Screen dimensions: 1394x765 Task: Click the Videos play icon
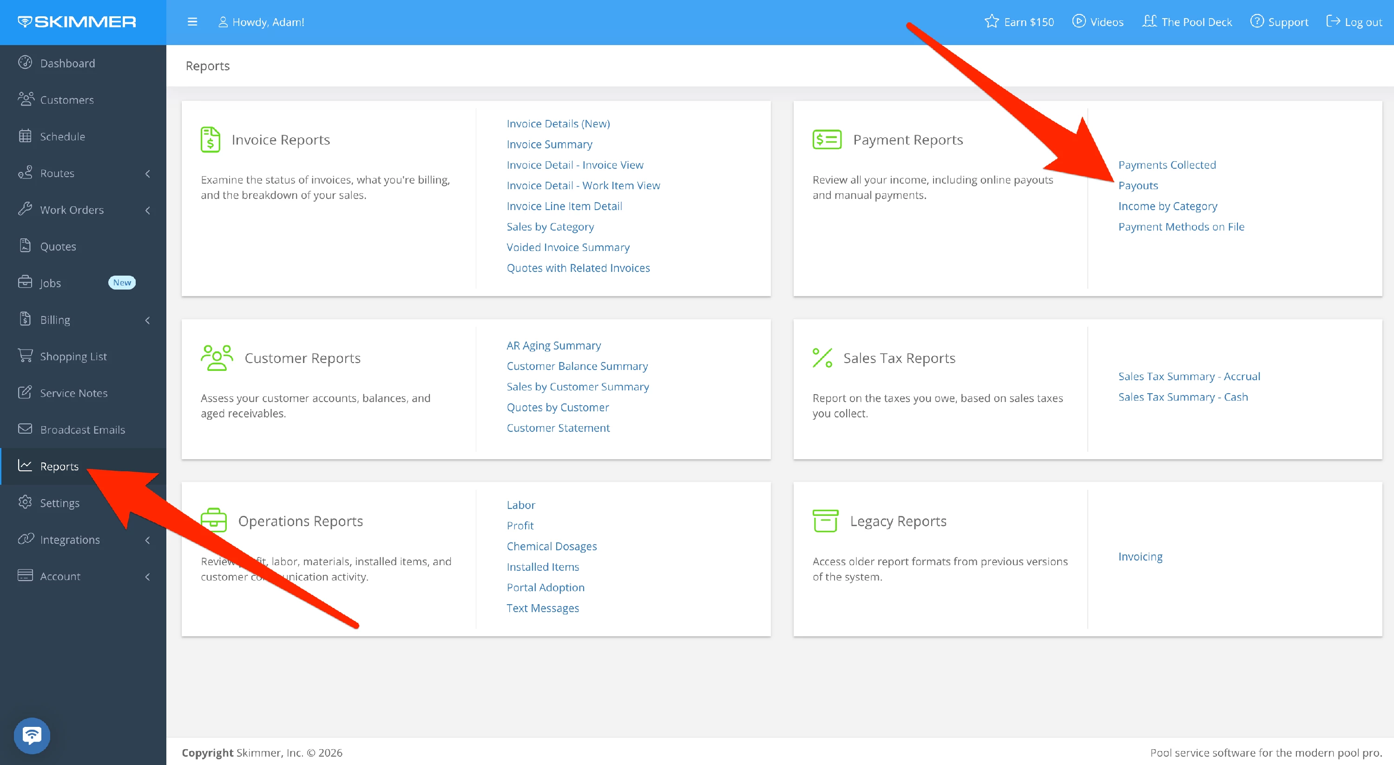click(x=1078, y=22)
